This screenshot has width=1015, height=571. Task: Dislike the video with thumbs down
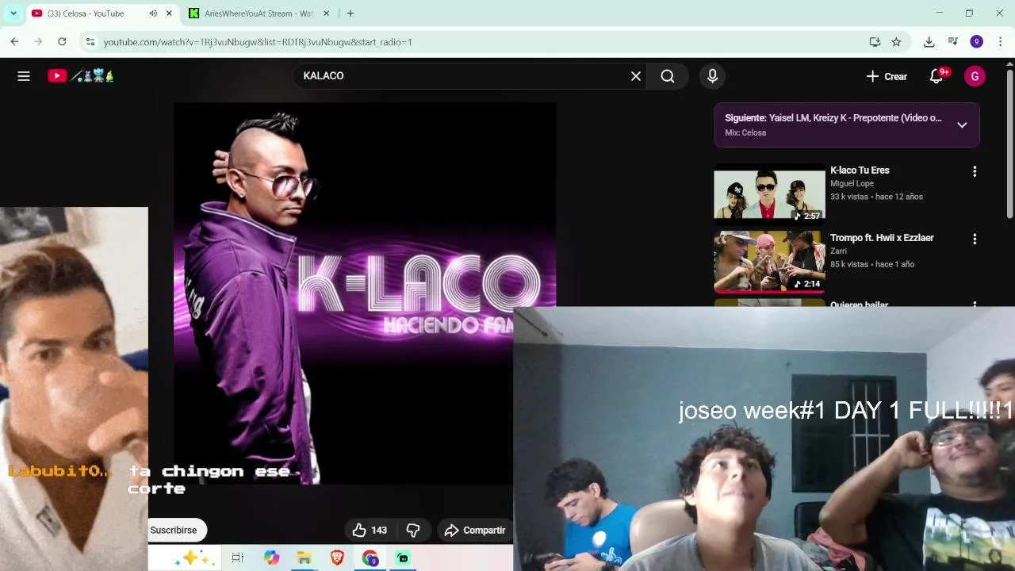point(413,531)
